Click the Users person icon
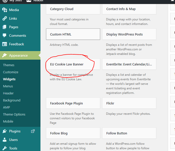 click(x=5, y=140)
